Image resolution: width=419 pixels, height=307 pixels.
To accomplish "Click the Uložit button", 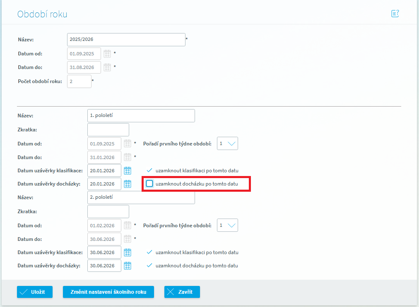I will click(35, 292).
